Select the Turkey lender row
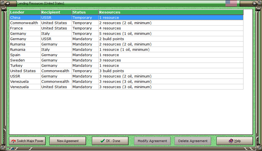 click(x=126, y=66)
